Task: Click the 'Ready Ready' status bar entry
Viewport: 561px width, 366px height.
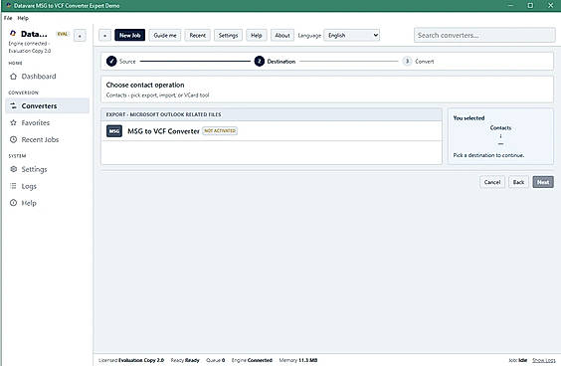Action: coord(185,360)
